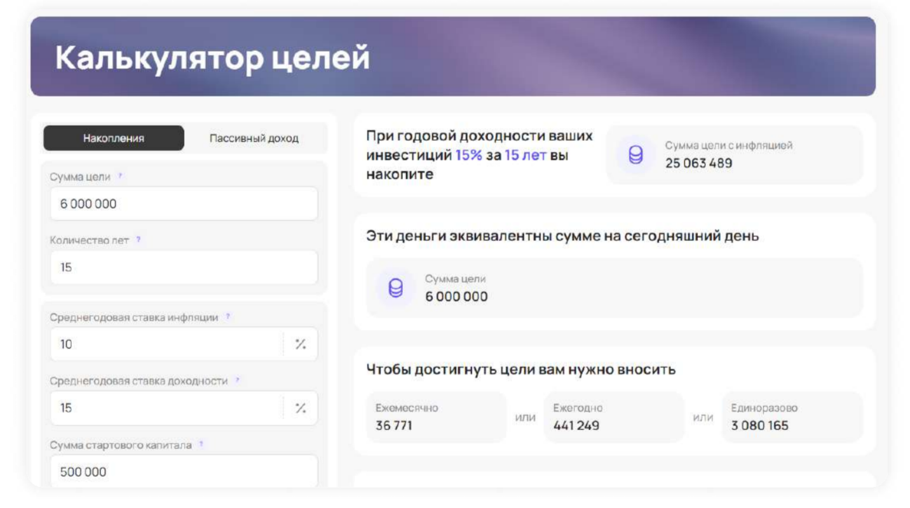Open the Сумма цели help tooltip icon

click(120, 176)
